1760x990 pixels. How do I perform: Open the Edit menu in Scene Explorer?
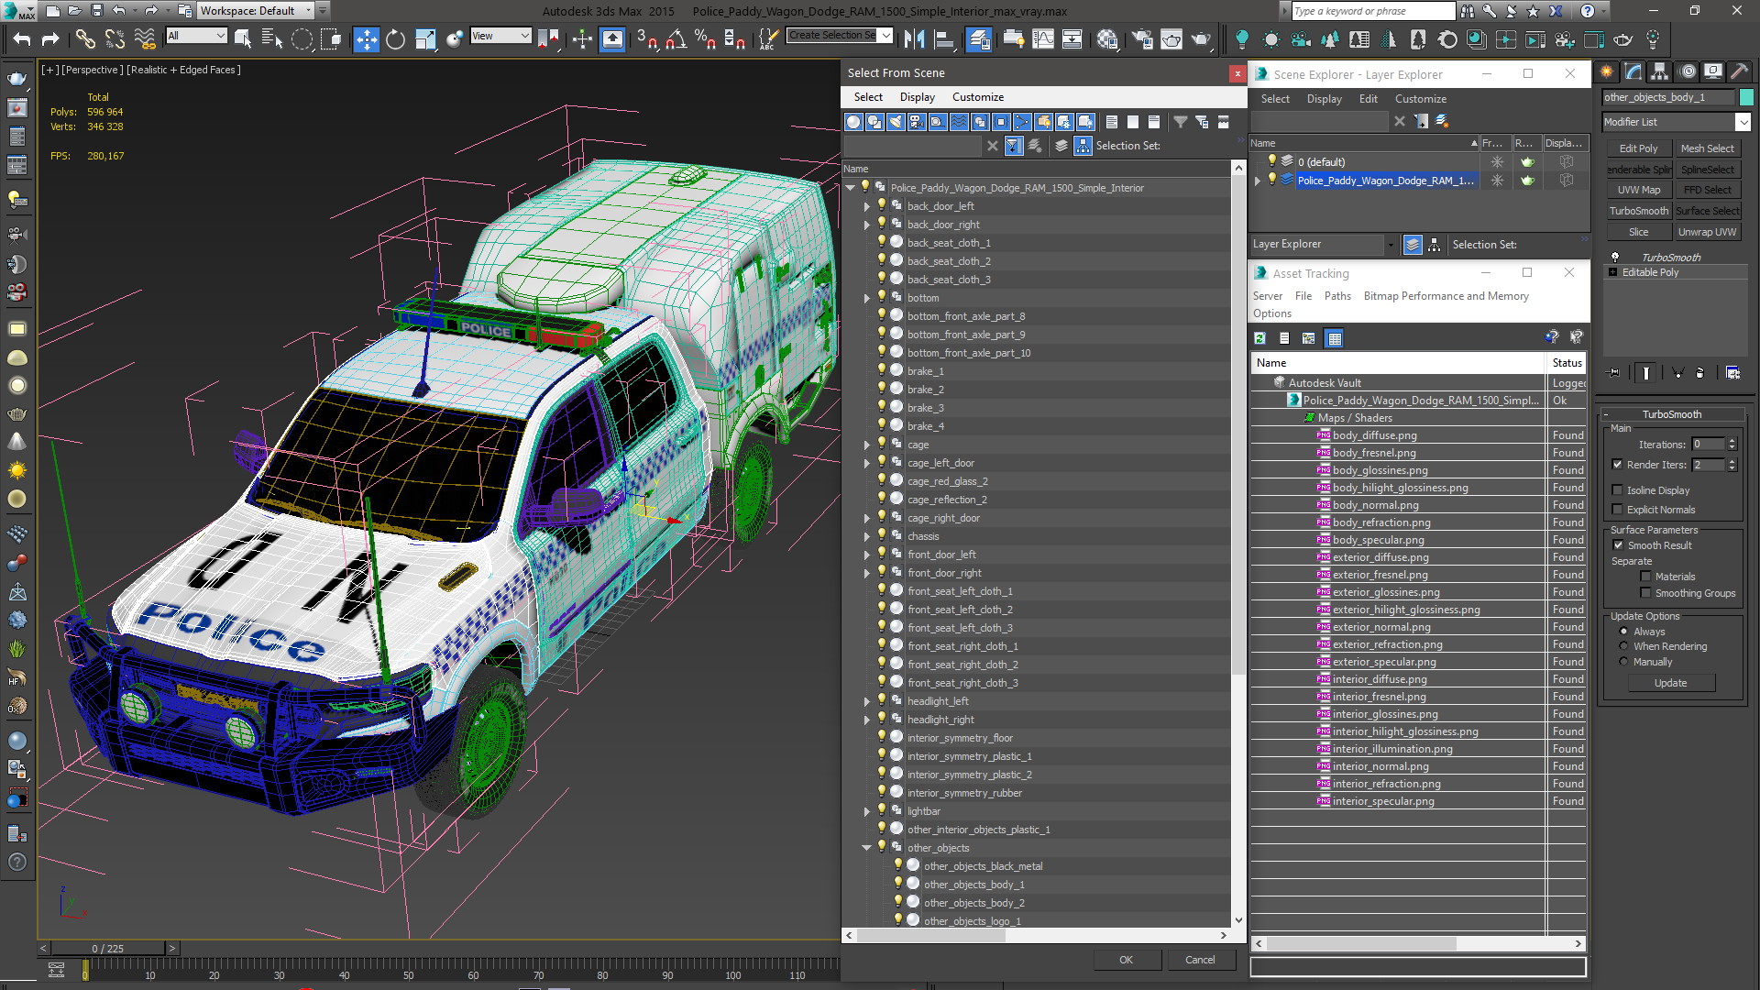tap(1368, 99)
